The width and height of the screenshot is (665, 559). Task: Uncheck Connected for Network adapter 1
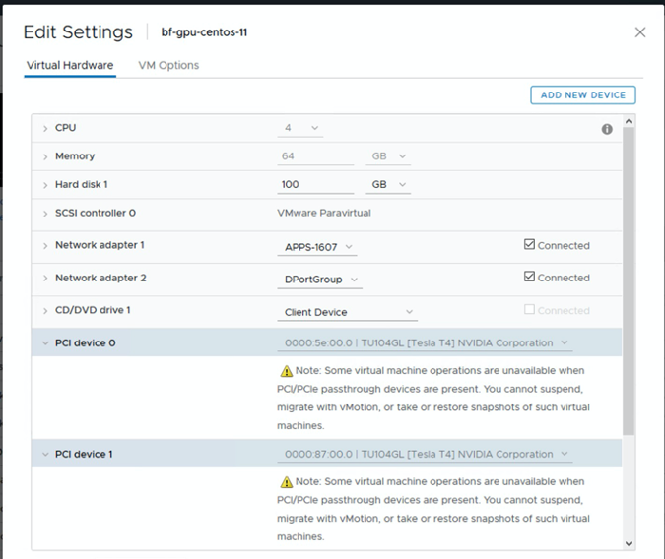point(530,245)
